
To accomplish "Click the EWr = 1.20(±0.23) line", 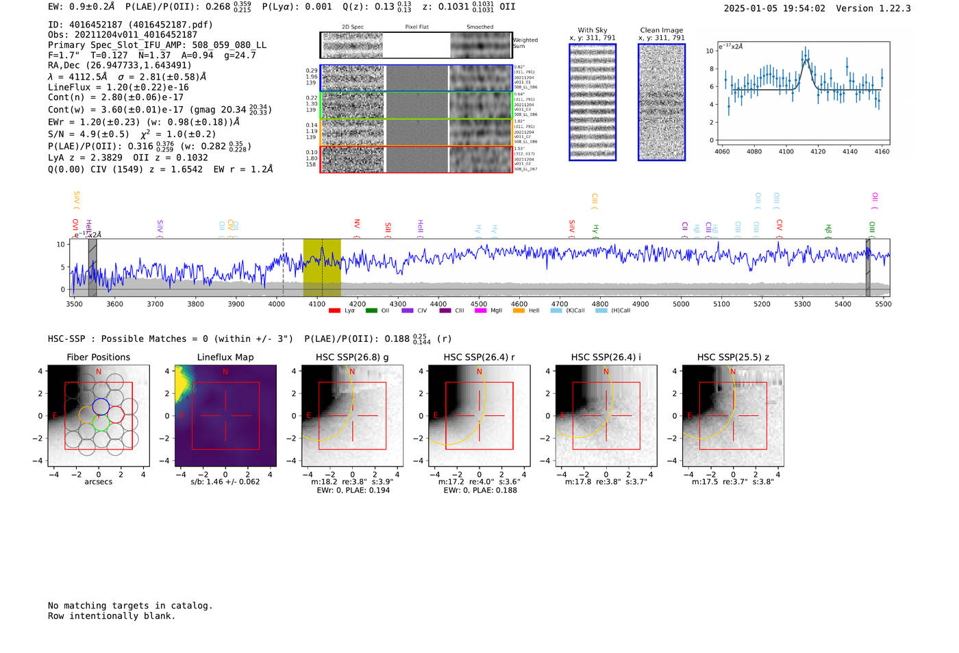I will pyautogui.click(x=144, y=122).
